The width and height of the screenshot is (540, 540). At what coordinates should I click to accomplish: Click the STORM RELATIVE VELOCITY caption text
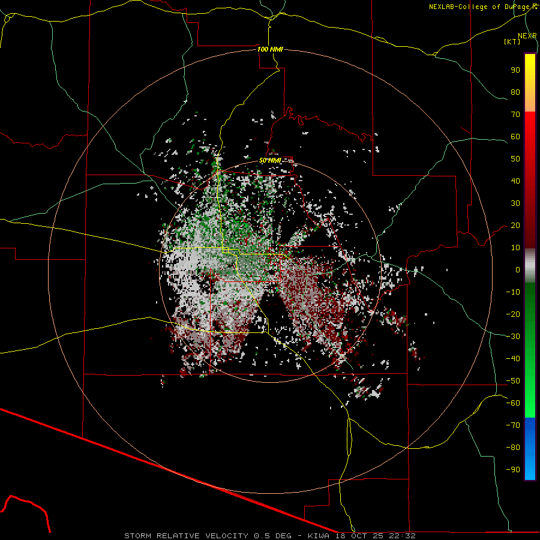point(187,536)
